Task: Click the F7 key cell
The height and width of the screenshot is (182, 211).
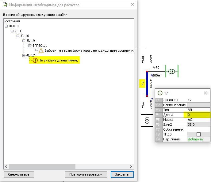Action: click(x=159, y=129)
